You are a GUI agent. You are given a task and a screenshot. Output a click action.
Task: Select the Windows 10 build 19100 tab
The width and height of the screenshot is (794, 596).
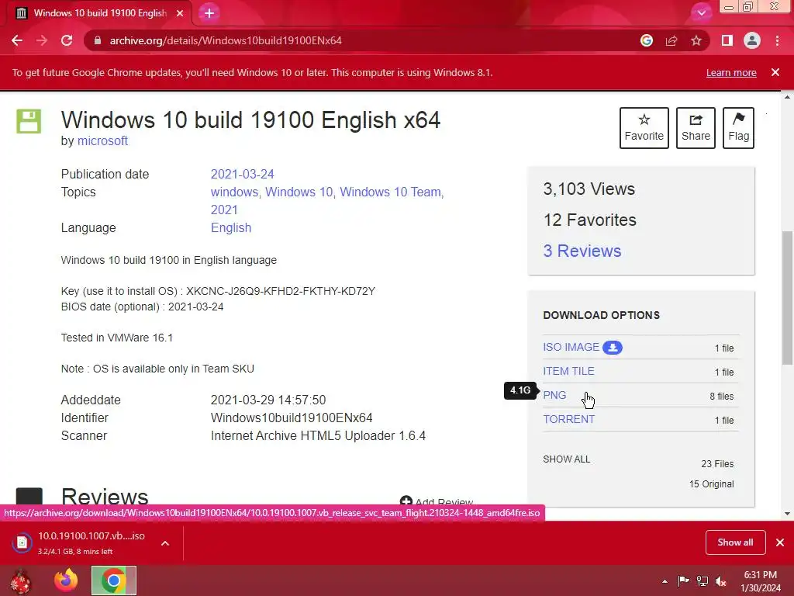pyautogui.click(x=98, y=13)
